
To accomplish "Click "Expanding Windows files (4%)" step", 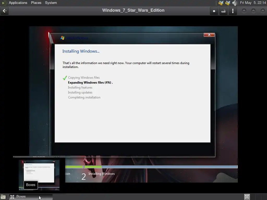I will [90, 83].
